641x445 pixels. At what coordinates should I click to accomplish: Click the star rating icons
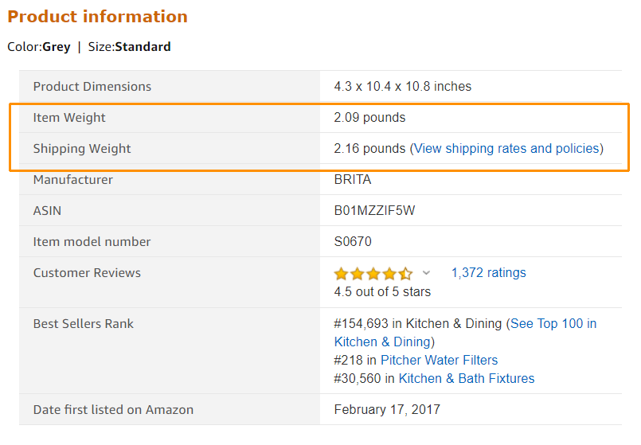click(x=373, y=273)
